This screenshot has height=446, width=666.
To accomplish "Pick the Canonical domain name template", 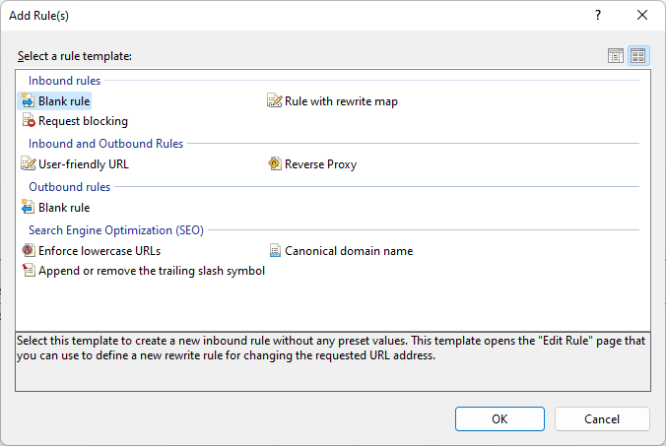I will (348, 251).
